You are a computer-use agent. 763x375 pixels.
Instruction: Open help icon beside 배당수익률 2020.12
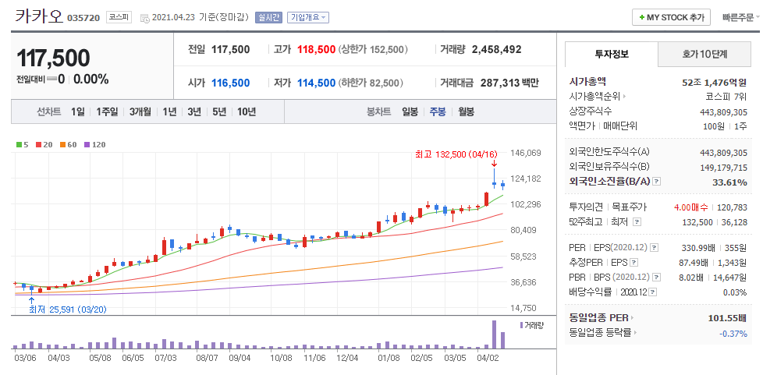pos(652,292)
